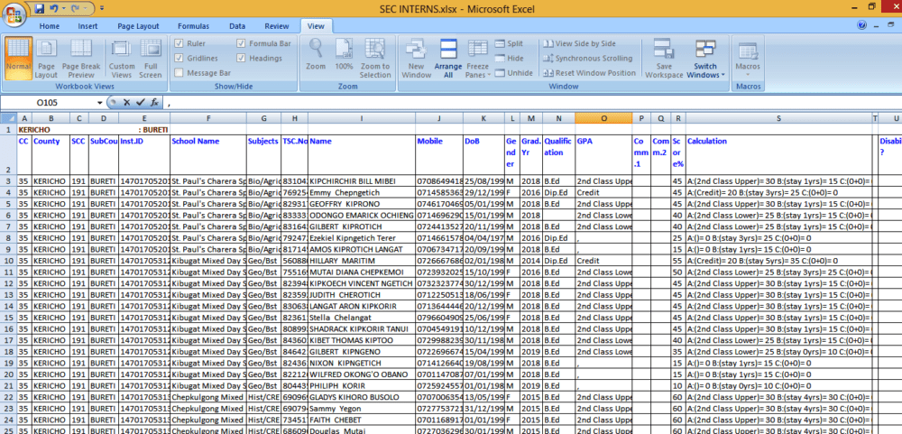Click cell HILLARY MARITIM
This screenshot has width=902, height=434.
pyautogui.click(x=362, y=262)
